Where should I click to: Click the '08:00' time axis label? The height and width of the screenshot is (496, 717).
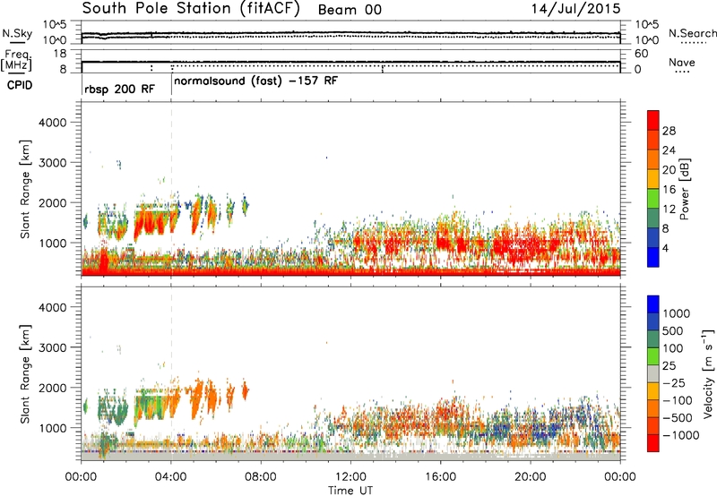coord(261,477)
